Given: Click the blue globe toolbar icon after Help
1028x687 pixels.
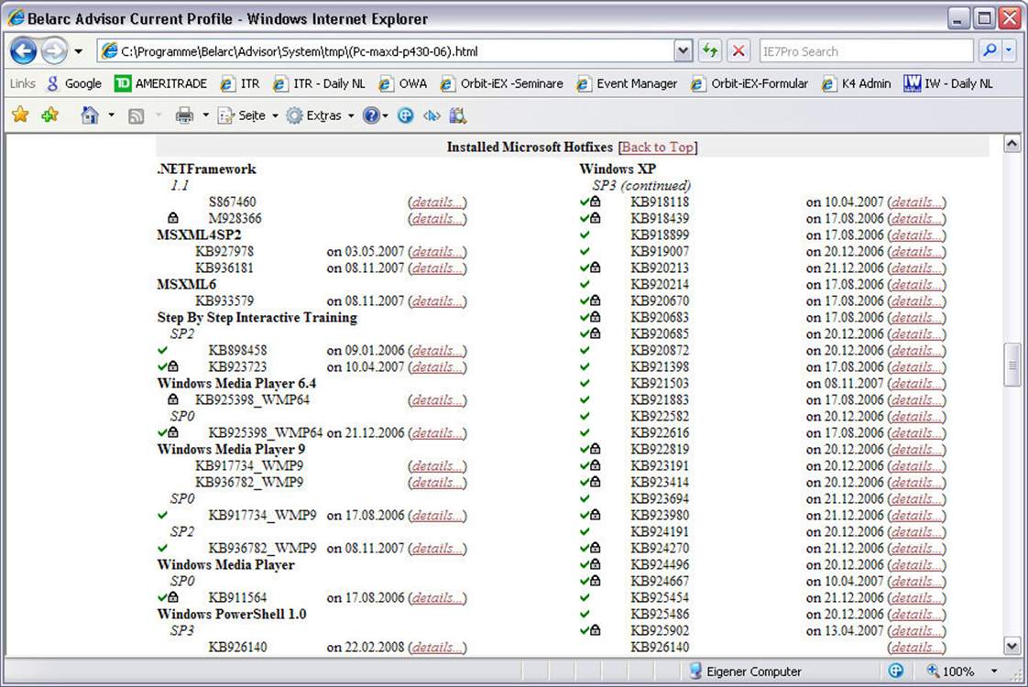Looking at the screenshot, I should coord(406,116).
